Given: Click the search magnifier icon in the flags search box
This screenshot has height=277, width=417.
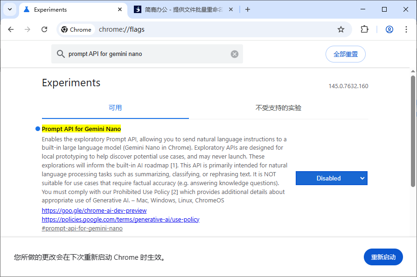Looking at the screenshot, I should pyautogui.click(x=61, y=54).
